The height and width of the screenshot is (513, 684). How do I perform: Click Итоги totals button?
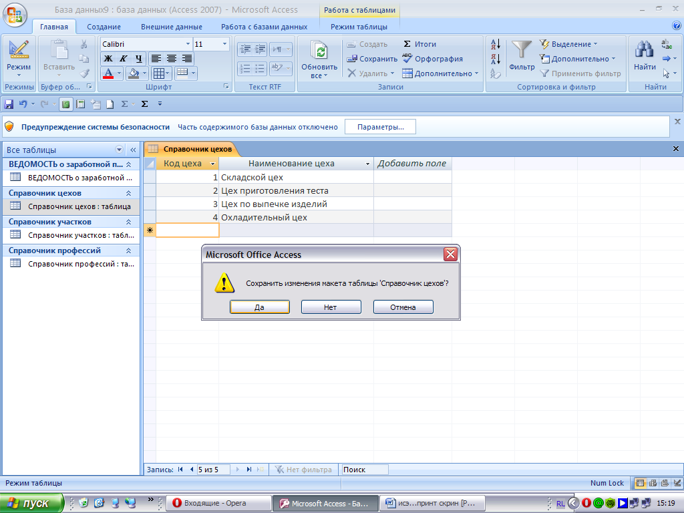[x=419, y=44]
